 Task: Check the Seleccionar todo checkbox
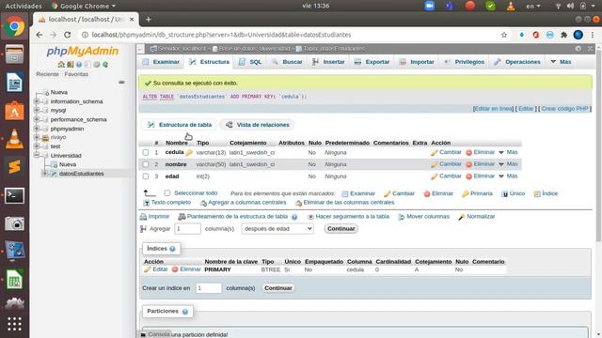(167, 193)
